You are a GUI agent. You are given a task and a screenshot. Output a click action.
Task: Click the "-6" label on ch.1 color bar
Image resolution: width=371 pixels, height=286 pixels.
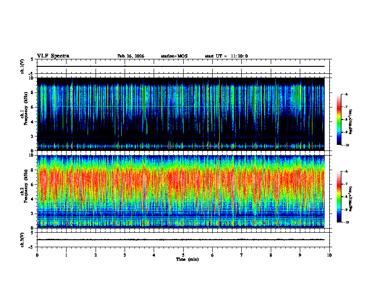[x=346, y=94]
